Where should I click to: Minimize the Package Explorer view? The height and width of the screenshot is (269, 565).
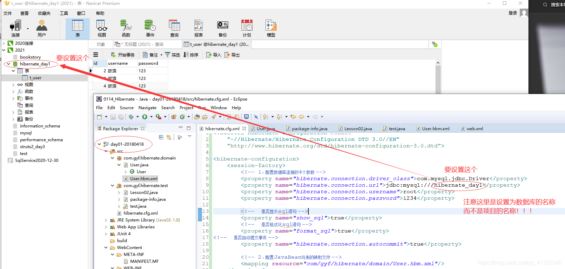point(180,127)
